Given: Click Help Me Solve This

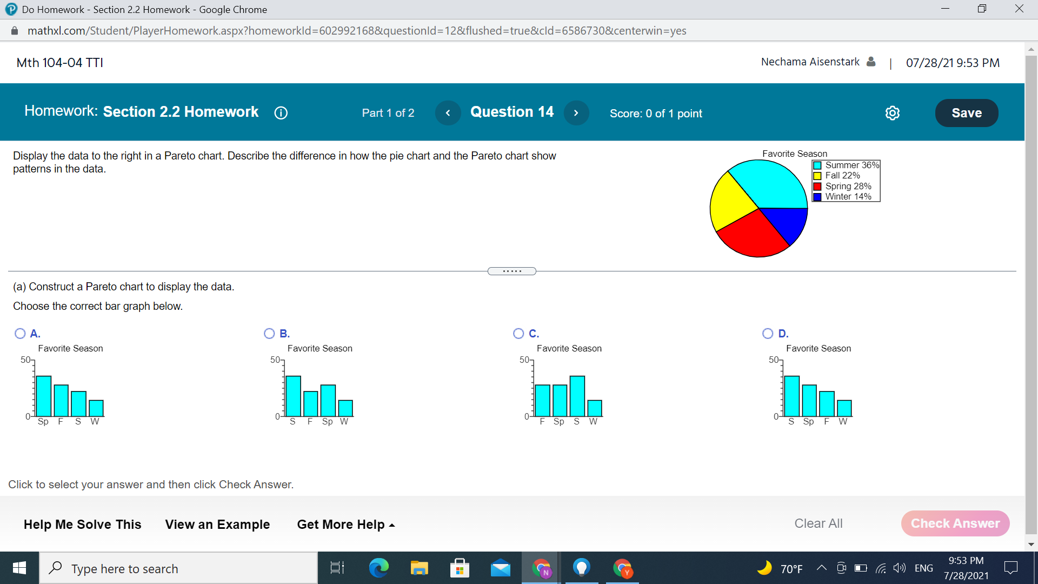Looking at the screenshot, I should coord(82,525).
